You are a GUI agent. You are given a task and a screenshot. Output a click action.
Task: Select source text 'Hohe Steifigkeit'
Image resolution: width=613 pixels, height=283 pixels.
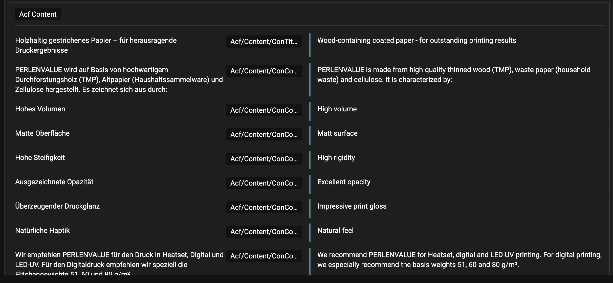coord(40,157)
